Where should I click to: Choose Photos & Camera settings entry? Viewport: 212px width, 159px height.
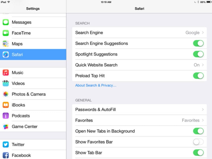[x=33, y=94]
